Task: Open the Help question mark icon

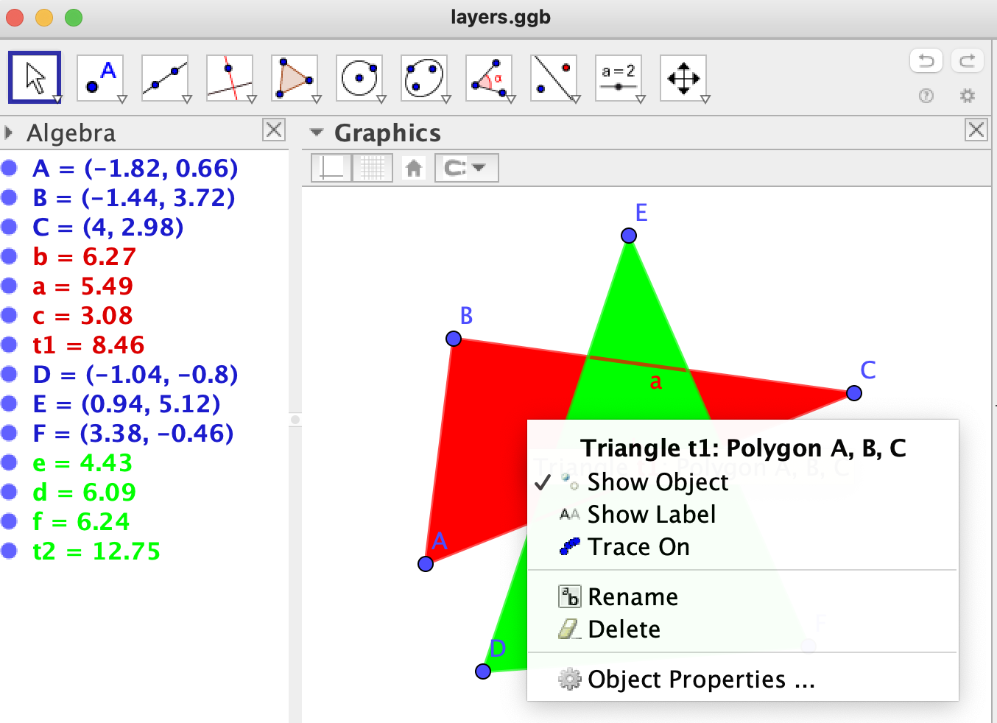Action: [x=926, y=96]
